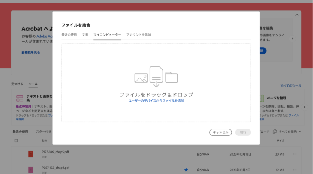Click the P087-122_chap4.pdf file thumbnail icon
The image size is (313, 174).
point(30,170)
